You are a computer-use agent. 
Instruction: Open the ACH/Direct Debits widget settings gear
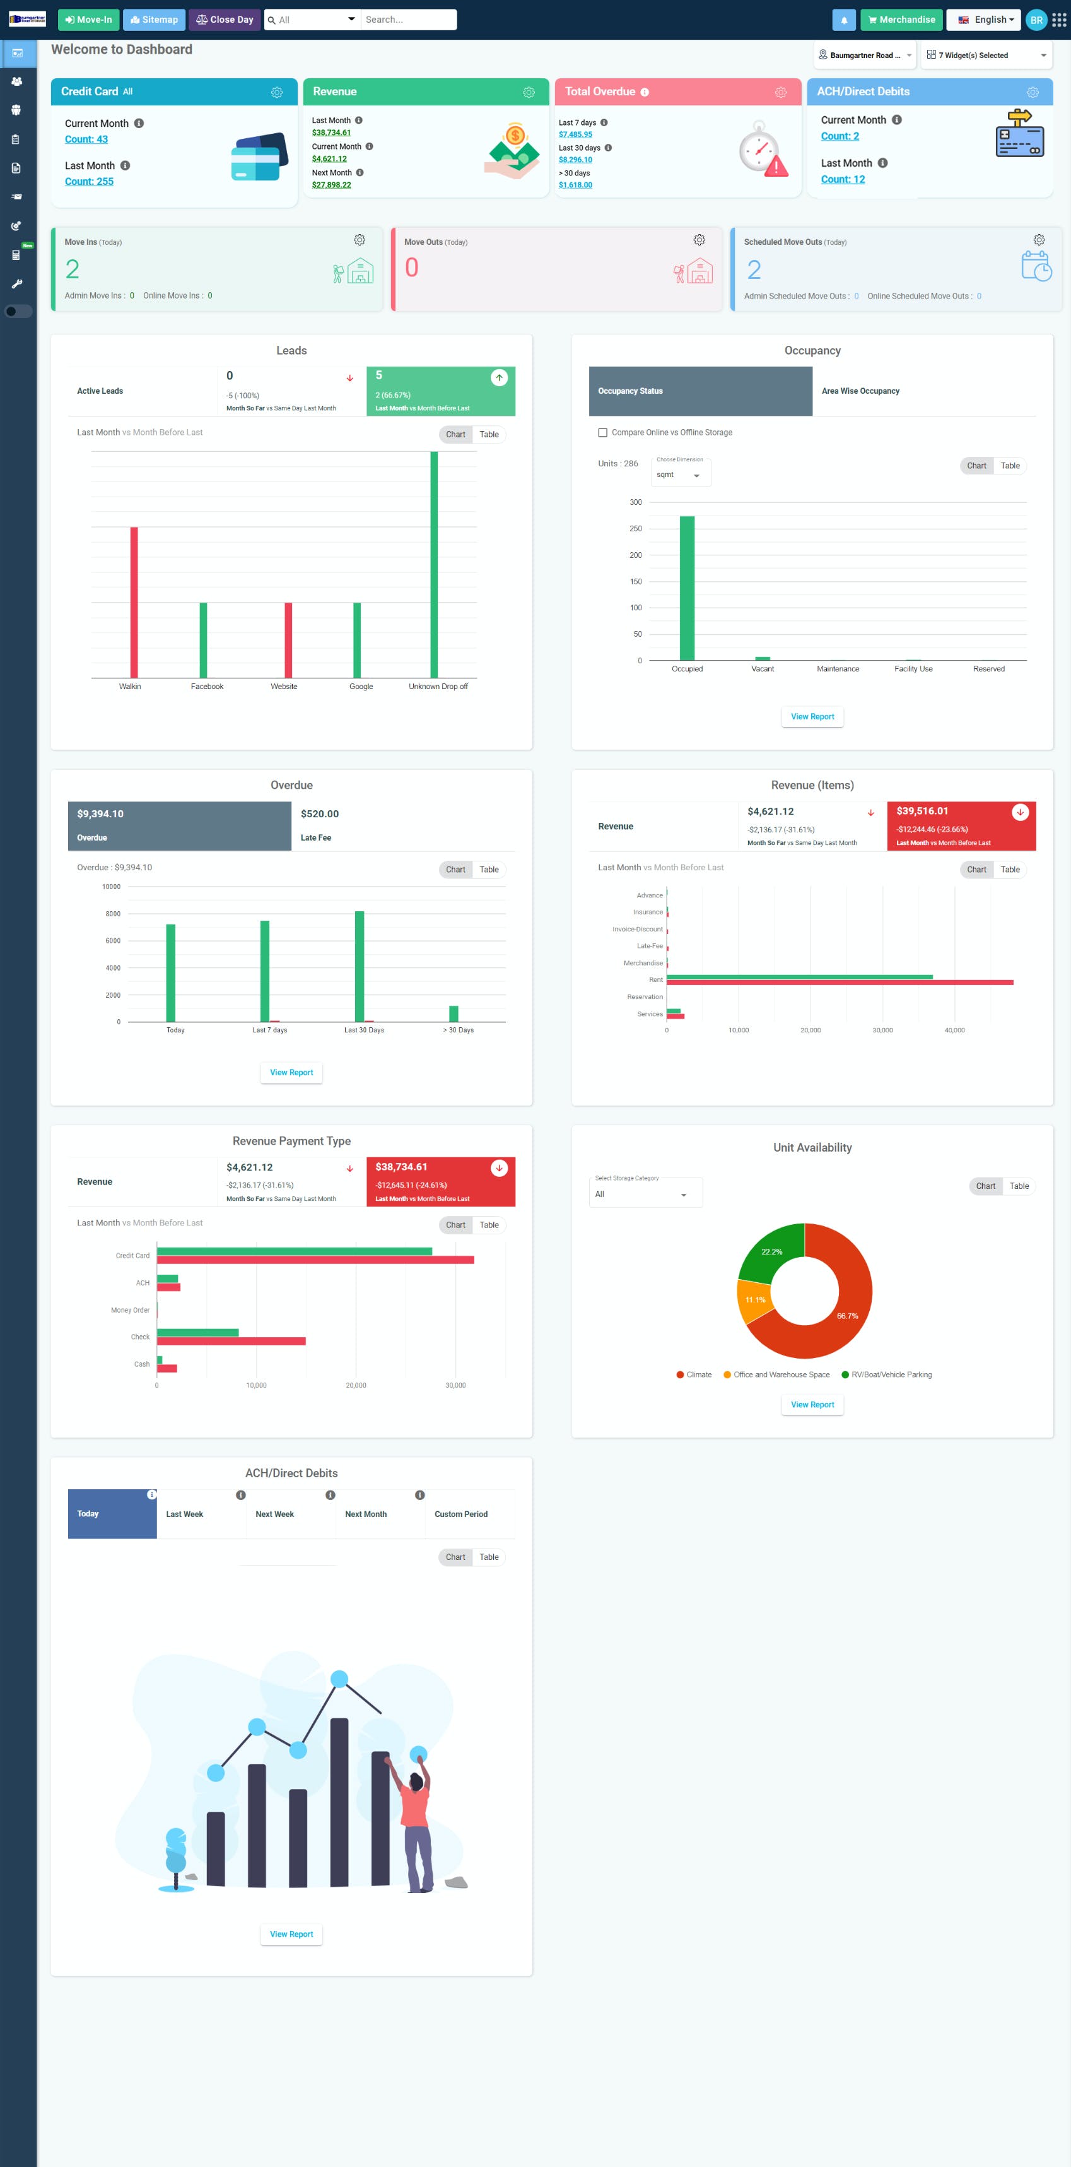pyautogui.click(x=1033, y=93)
